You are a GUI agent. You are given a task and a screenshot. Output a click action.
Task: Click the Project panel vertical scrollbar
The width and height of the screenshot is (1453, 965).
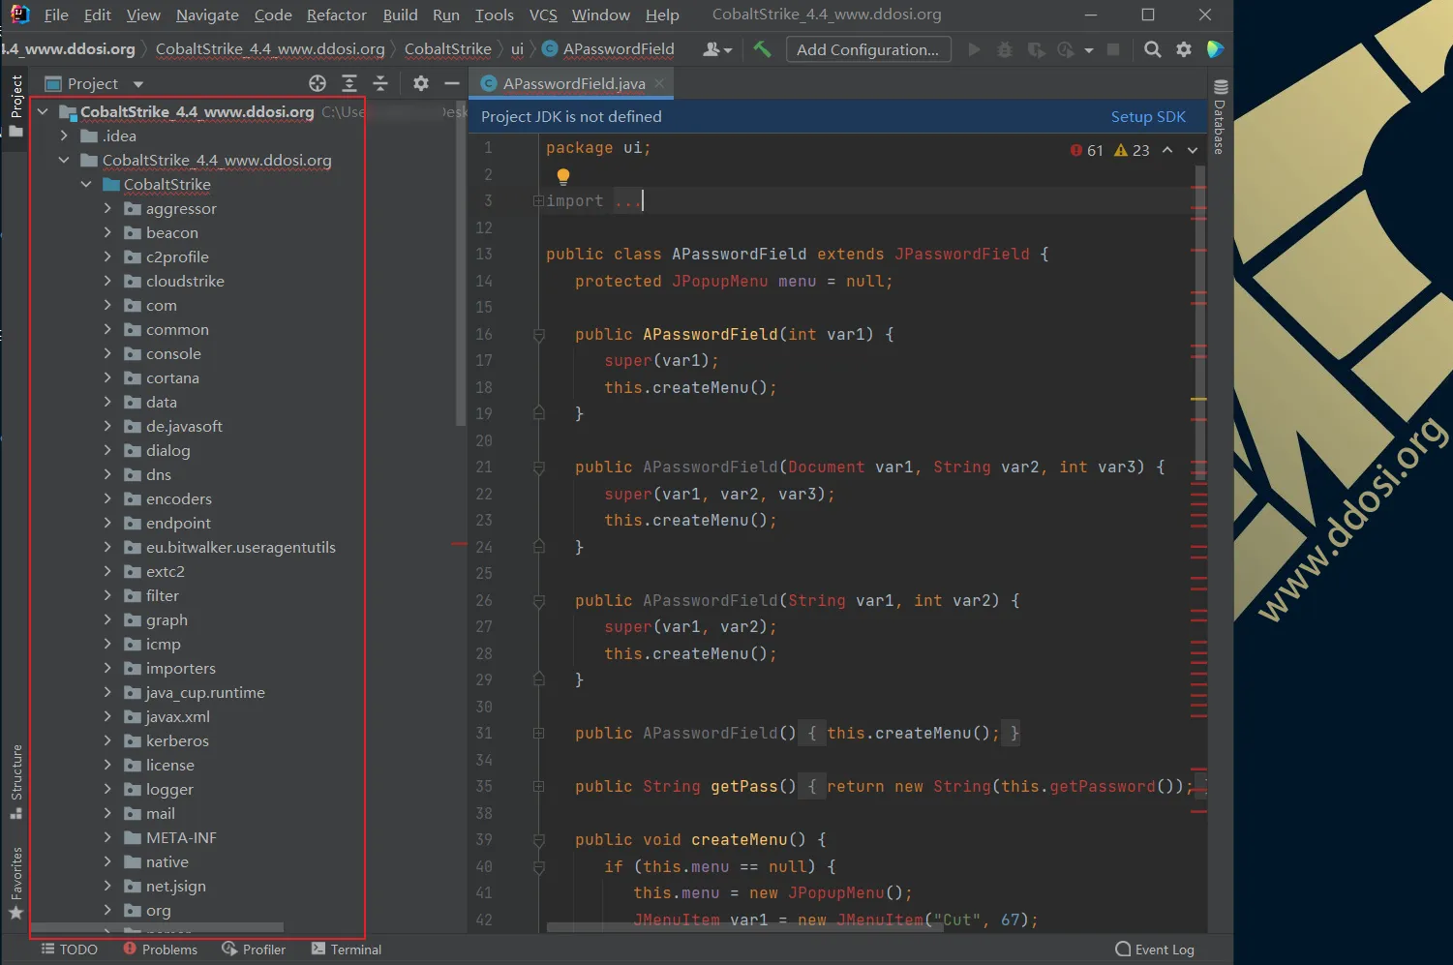click(460, 264)
